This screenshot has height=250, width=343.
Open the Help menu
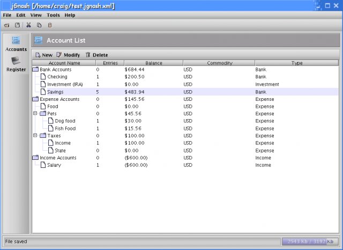tap(70, 15)
